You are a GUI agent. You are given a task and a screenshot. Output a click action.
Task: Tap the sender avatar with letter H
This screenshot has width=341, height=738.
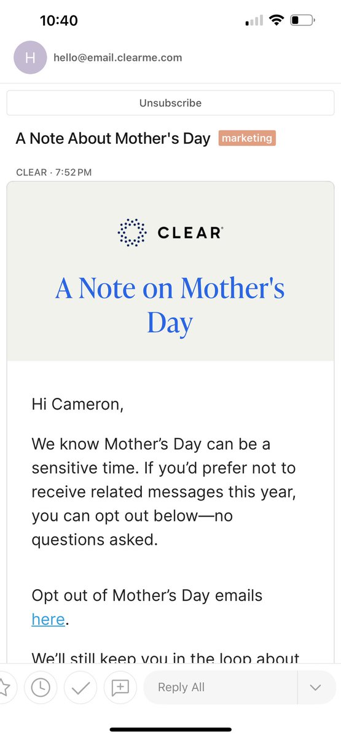[29, 58]
